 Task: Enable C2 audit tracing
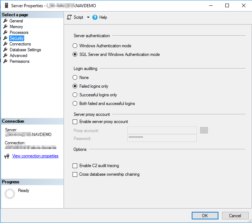(75, 166)
